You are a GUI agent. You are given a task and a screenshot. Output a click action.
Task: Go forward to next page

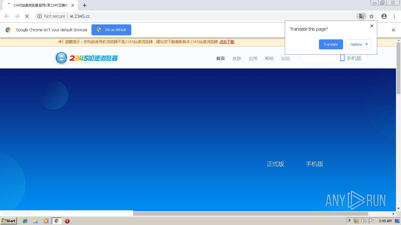point(17,16)
